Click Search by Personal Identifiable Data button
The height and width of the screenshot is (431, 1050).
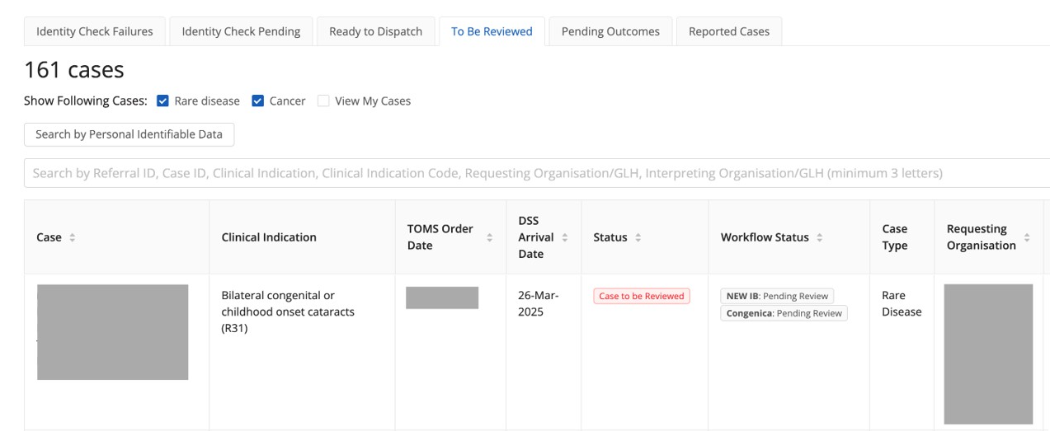click(129, 134)
